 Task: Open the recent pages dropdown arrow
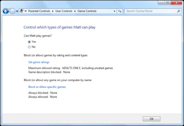pos(17,11)
